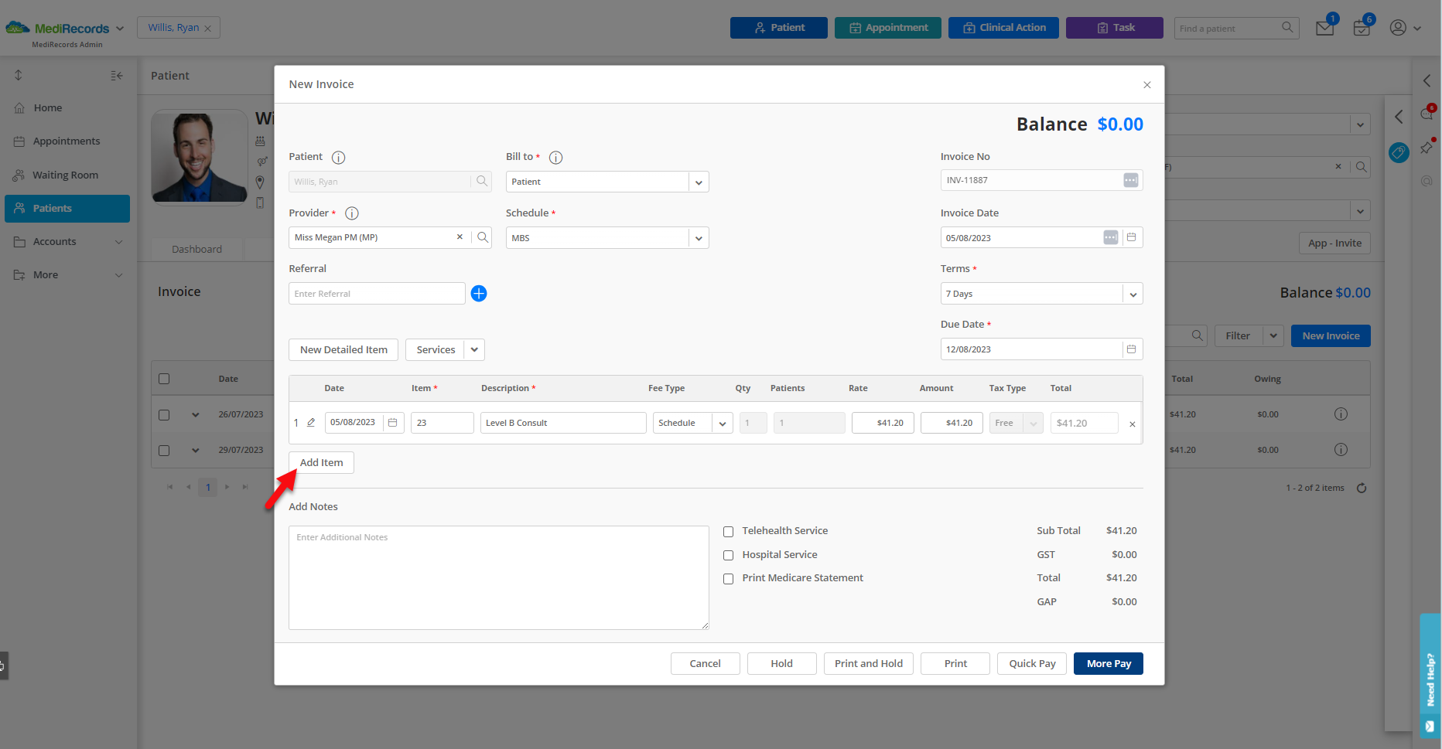Open the user account profile icon
1442x749 pixels.
pyautogui.click(x=1398, y=28)
